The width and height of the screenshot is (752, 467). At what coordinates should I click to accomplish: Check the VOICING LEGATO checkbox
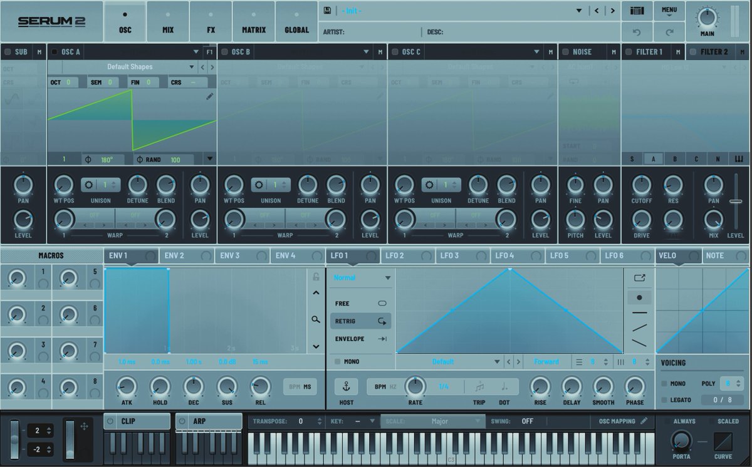click(664, 399)
